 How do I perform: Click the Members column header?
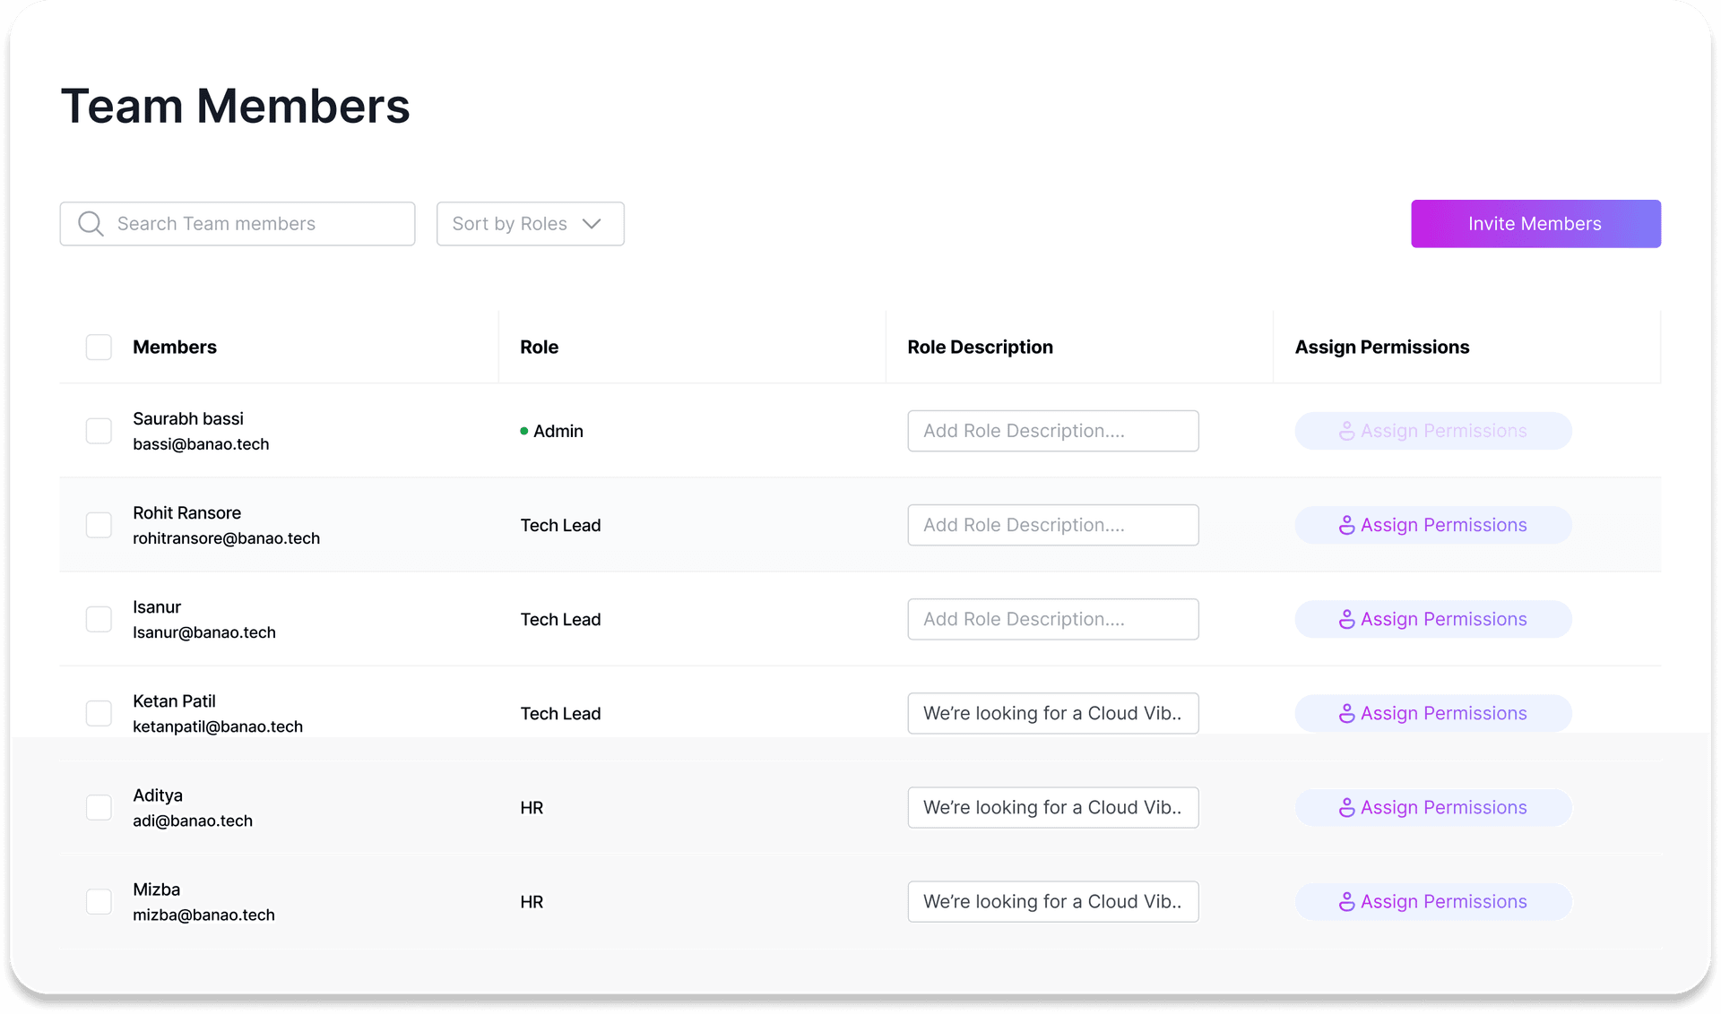(x=175, y=347)
